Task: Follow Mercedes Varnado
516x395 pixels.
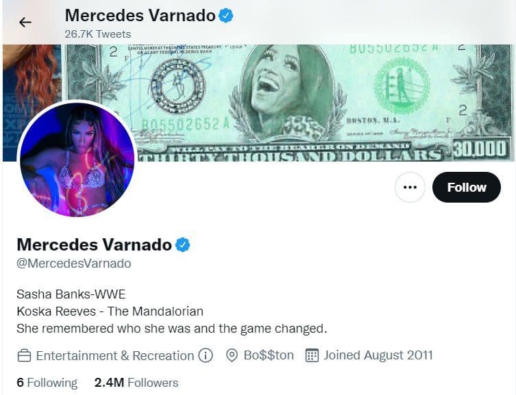Action: (467, 188)
